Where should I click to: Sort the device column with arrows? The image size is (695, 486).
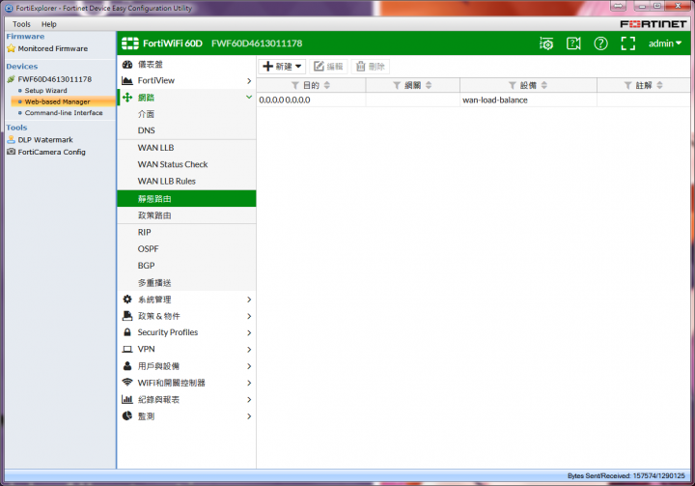coord(544,85)
